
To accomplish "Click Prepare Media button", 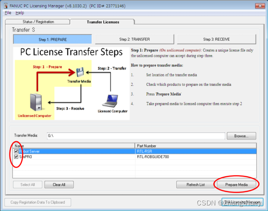I will coord(236,185).
